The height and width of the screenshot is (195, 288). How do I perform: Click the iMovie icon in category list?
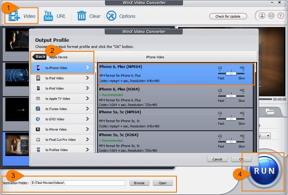click(38, 129)
